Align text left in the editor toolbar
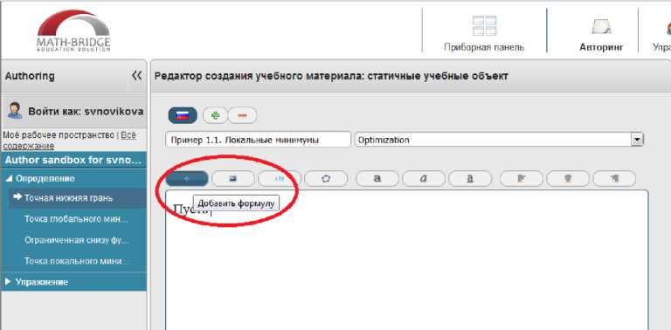 pyautogui.click(x=522, y=179)
